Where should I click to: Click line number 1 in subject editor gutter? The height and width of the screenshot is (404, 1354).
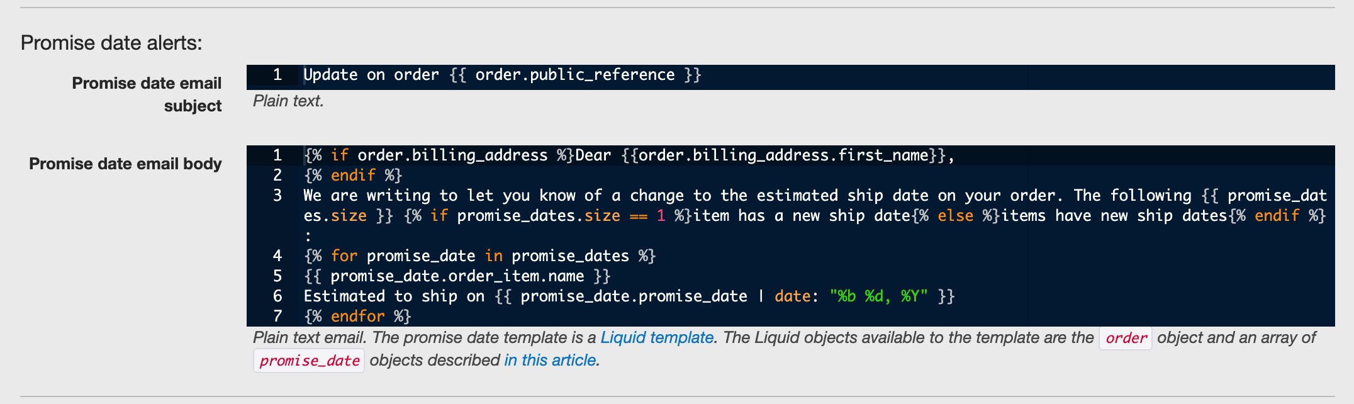277,75
